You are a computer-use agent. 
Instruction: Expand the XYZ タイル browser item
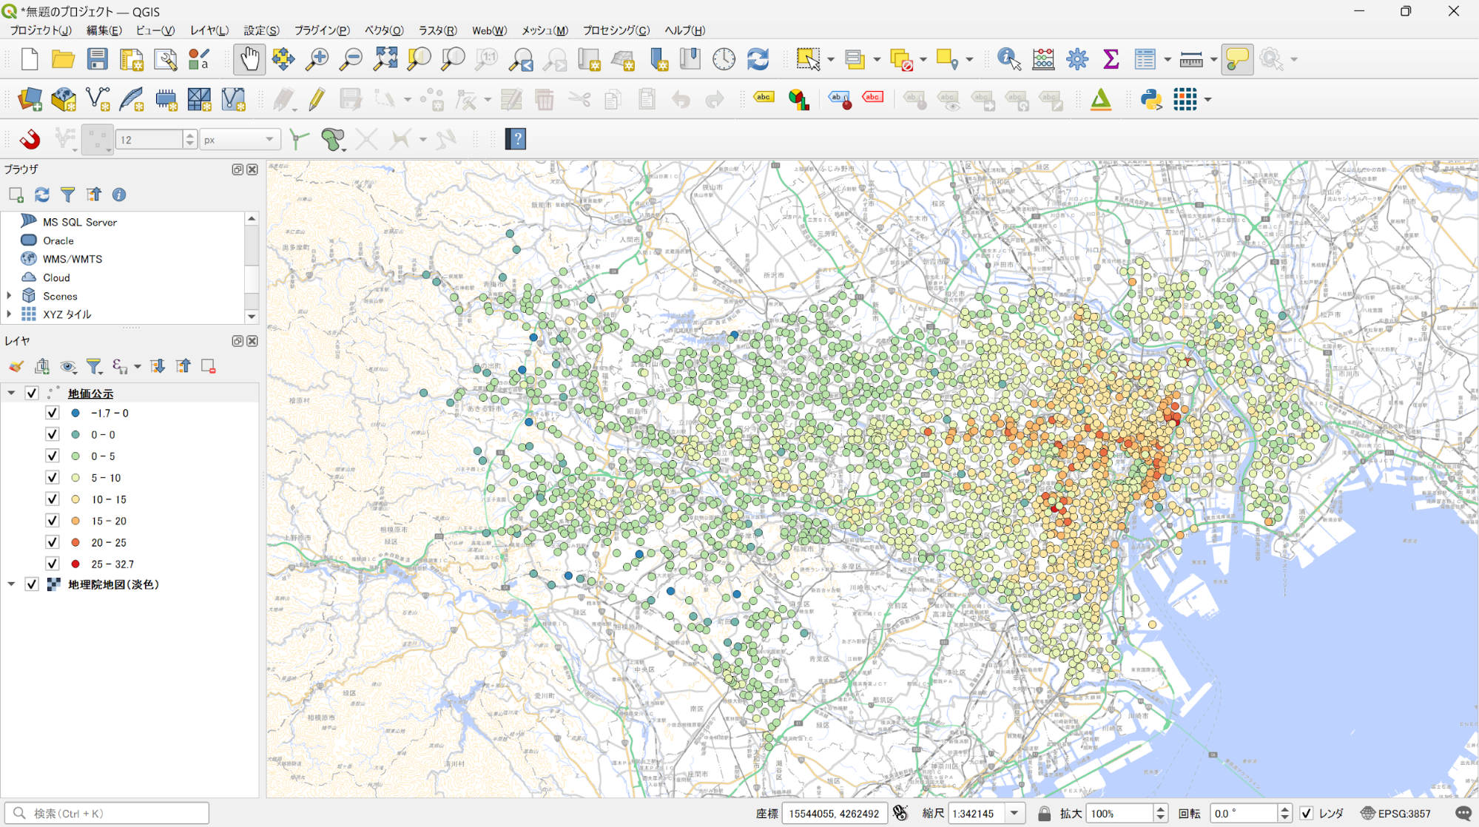9,314
